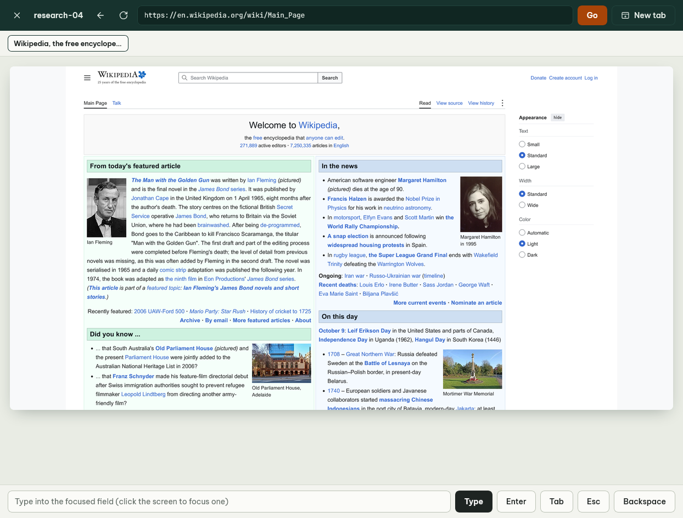683x518 pixels.
Task: Click the Wikipedia logo
Action: tap(122, 77)
